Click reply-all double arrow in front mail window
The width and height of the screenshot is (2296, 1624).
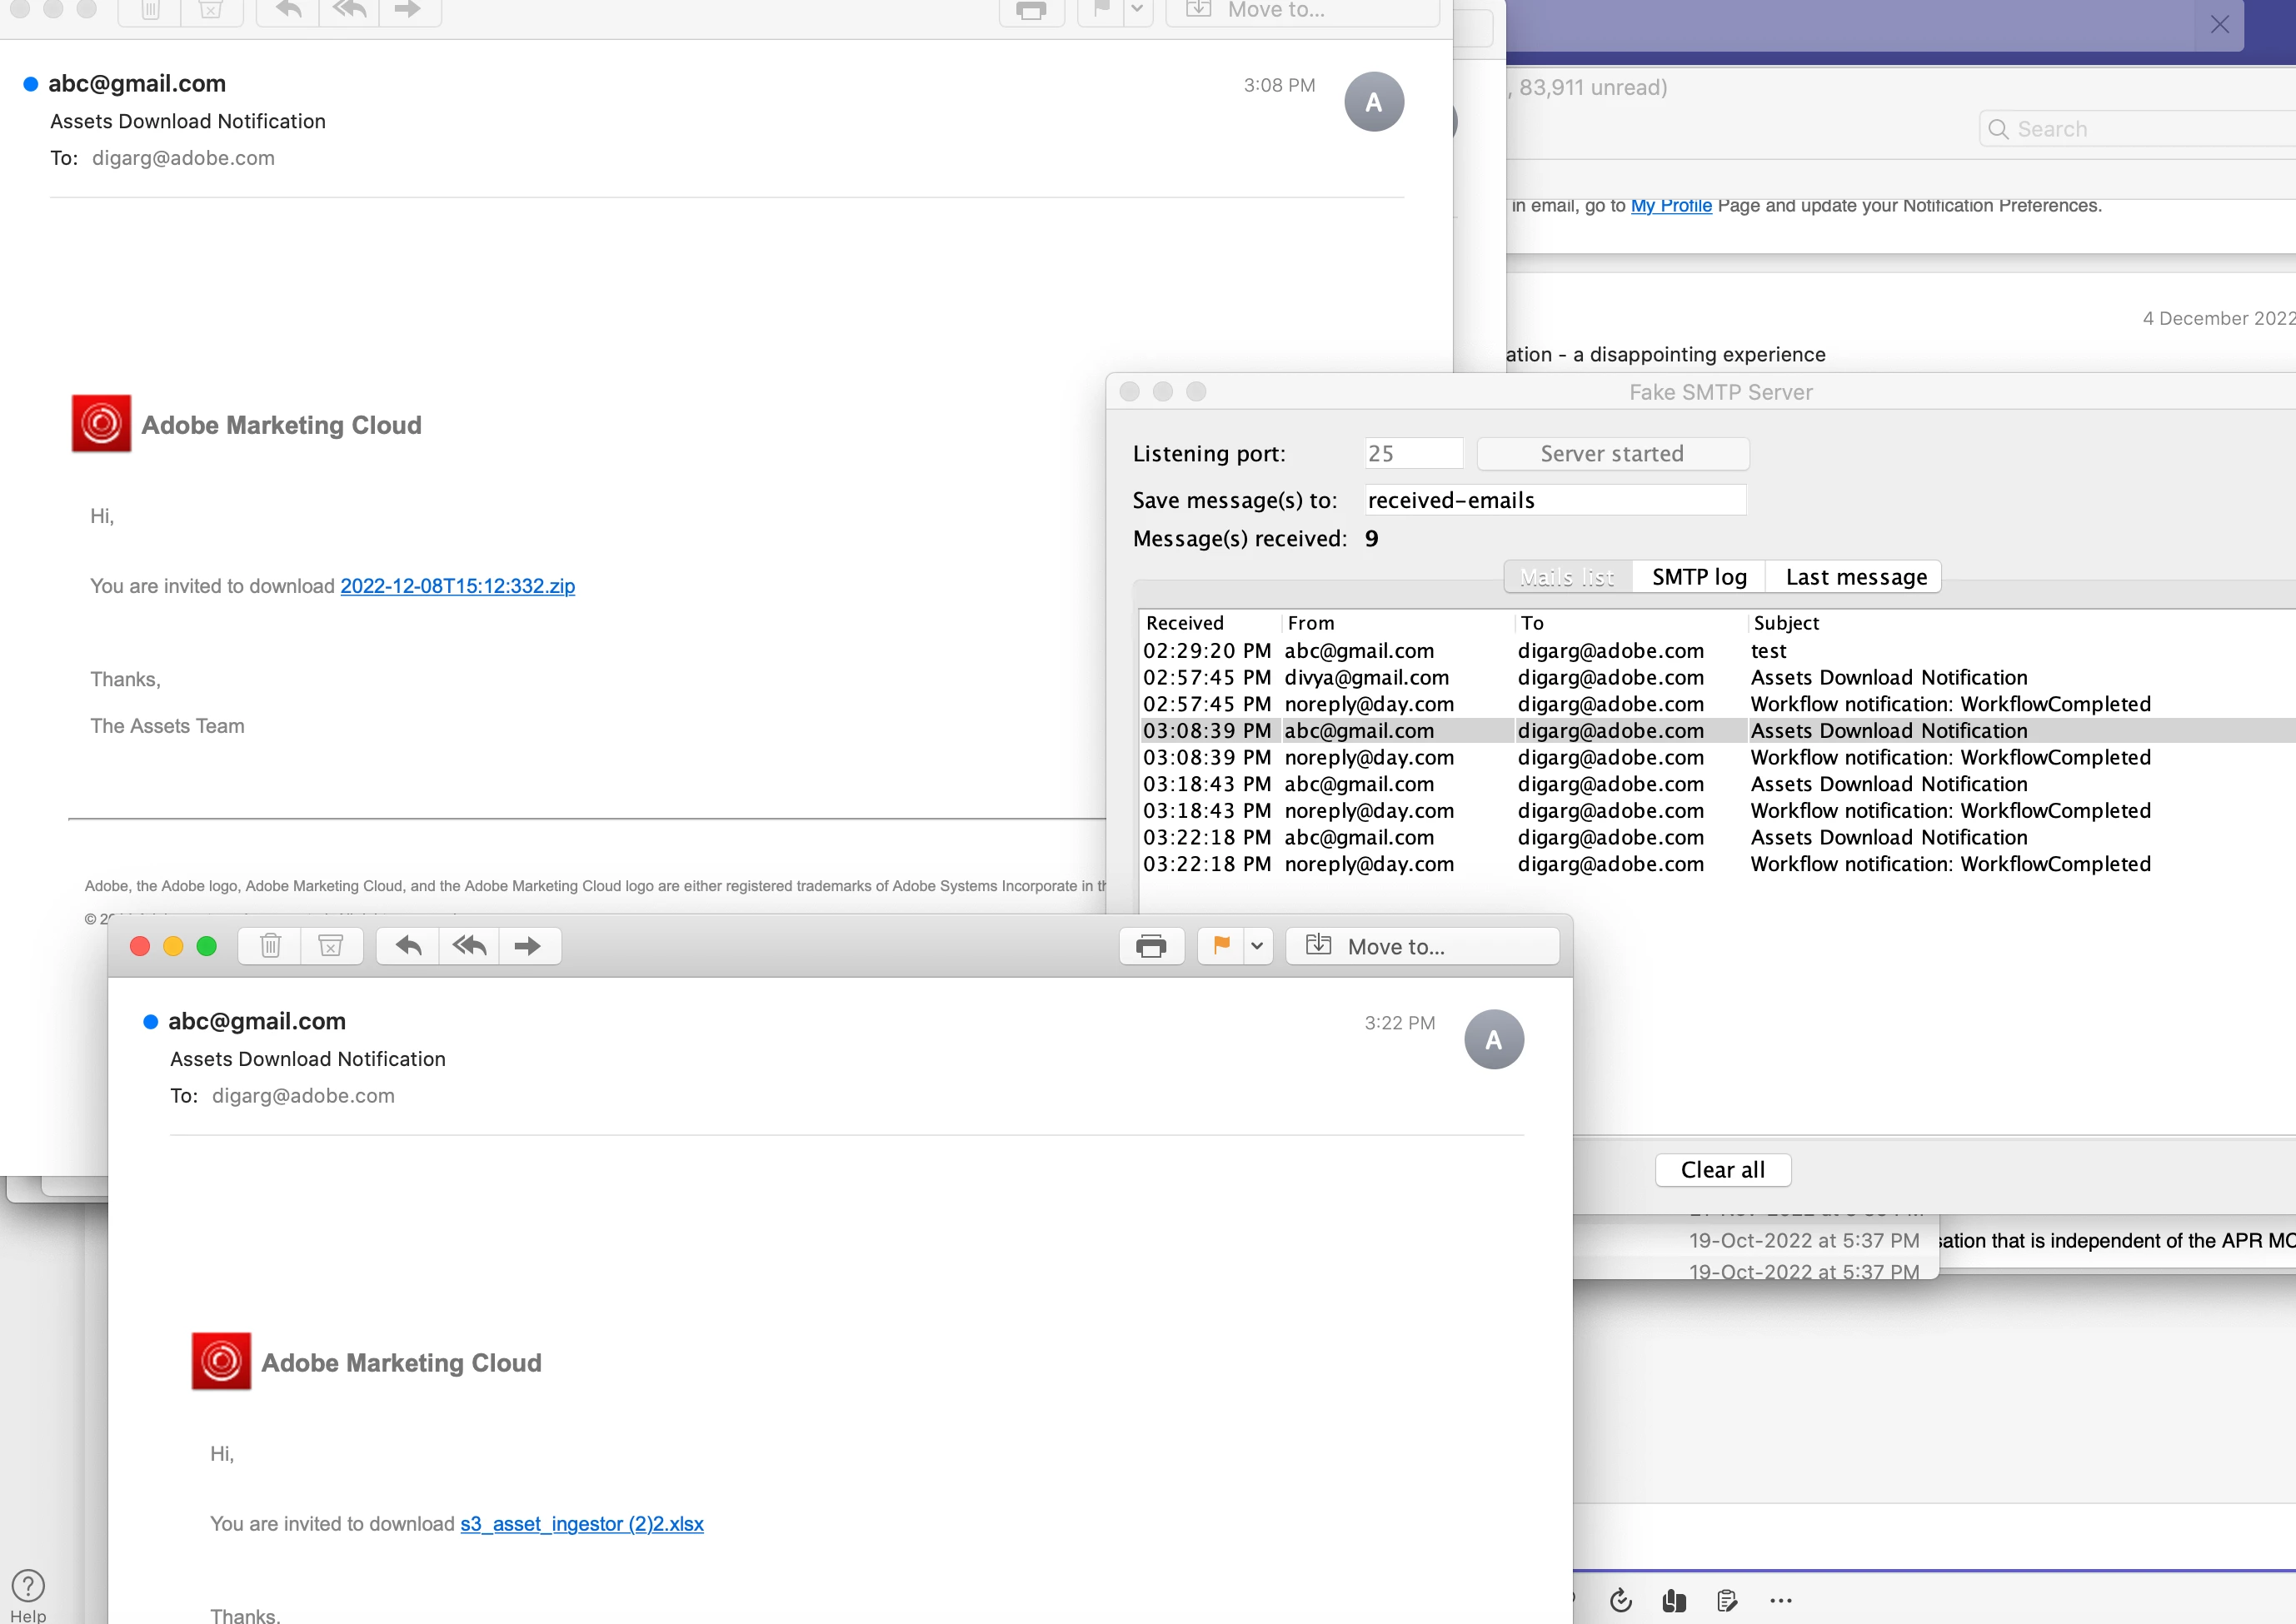[469, 946]
